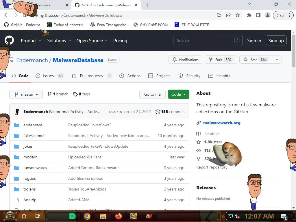
Task: Open commit hash 1849718
Action: 115,112
